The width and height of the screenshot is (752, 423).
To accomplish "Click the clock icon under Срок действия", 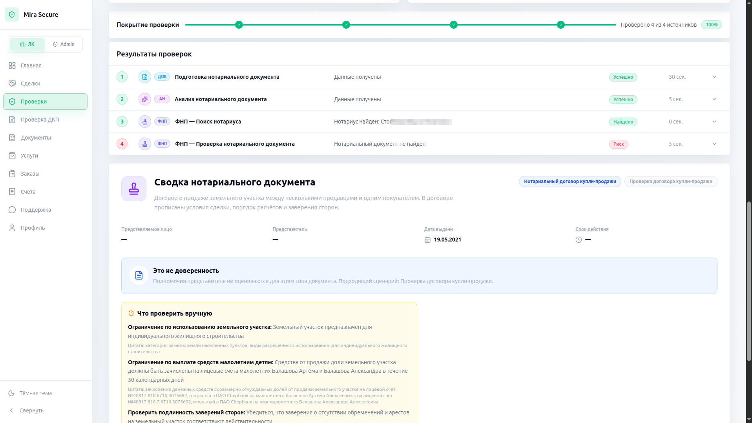I will click(x=579, y=240).
